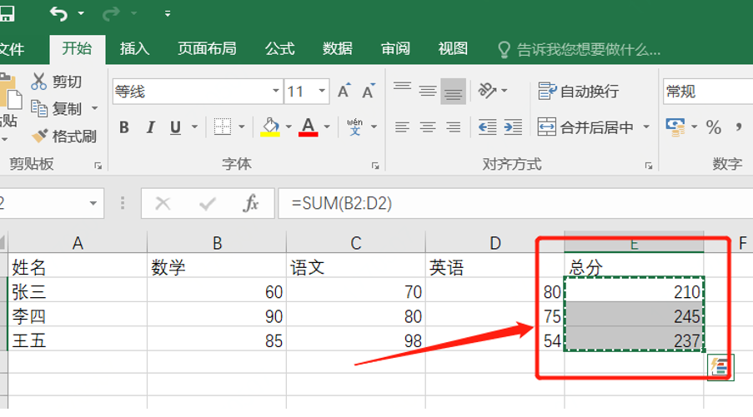Open Alignment (对齐方式) dialog launcher
This screenshot has width=753, height=417.
649,166
